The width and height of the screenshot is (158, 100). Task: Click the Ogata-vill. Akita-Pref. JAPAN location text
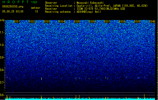click(112, 6)
